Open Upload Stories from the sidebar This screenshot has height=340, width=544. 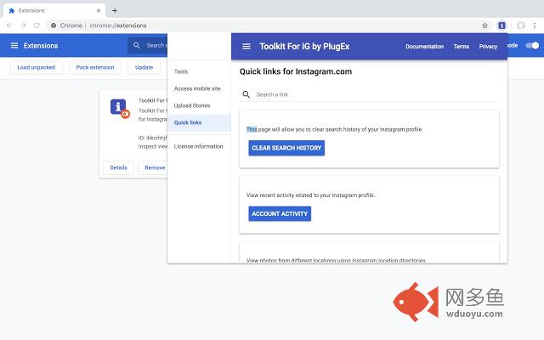[192, 105]
